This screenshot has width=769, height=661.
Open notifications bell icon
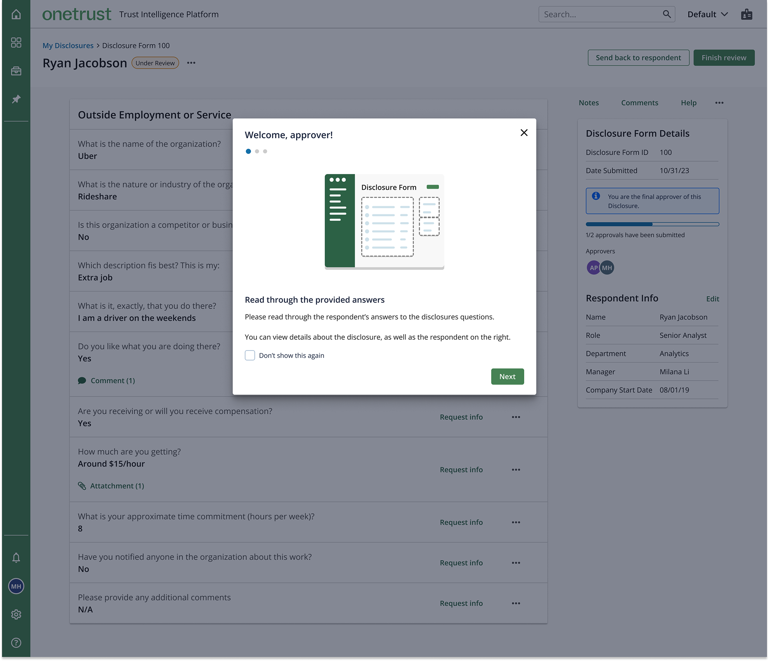(16, 558)
